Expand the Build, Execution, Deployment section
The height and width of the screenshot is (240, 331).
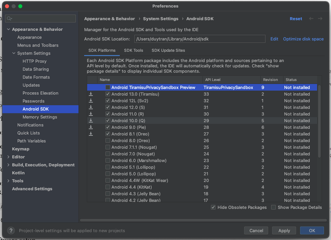[8, 165]
